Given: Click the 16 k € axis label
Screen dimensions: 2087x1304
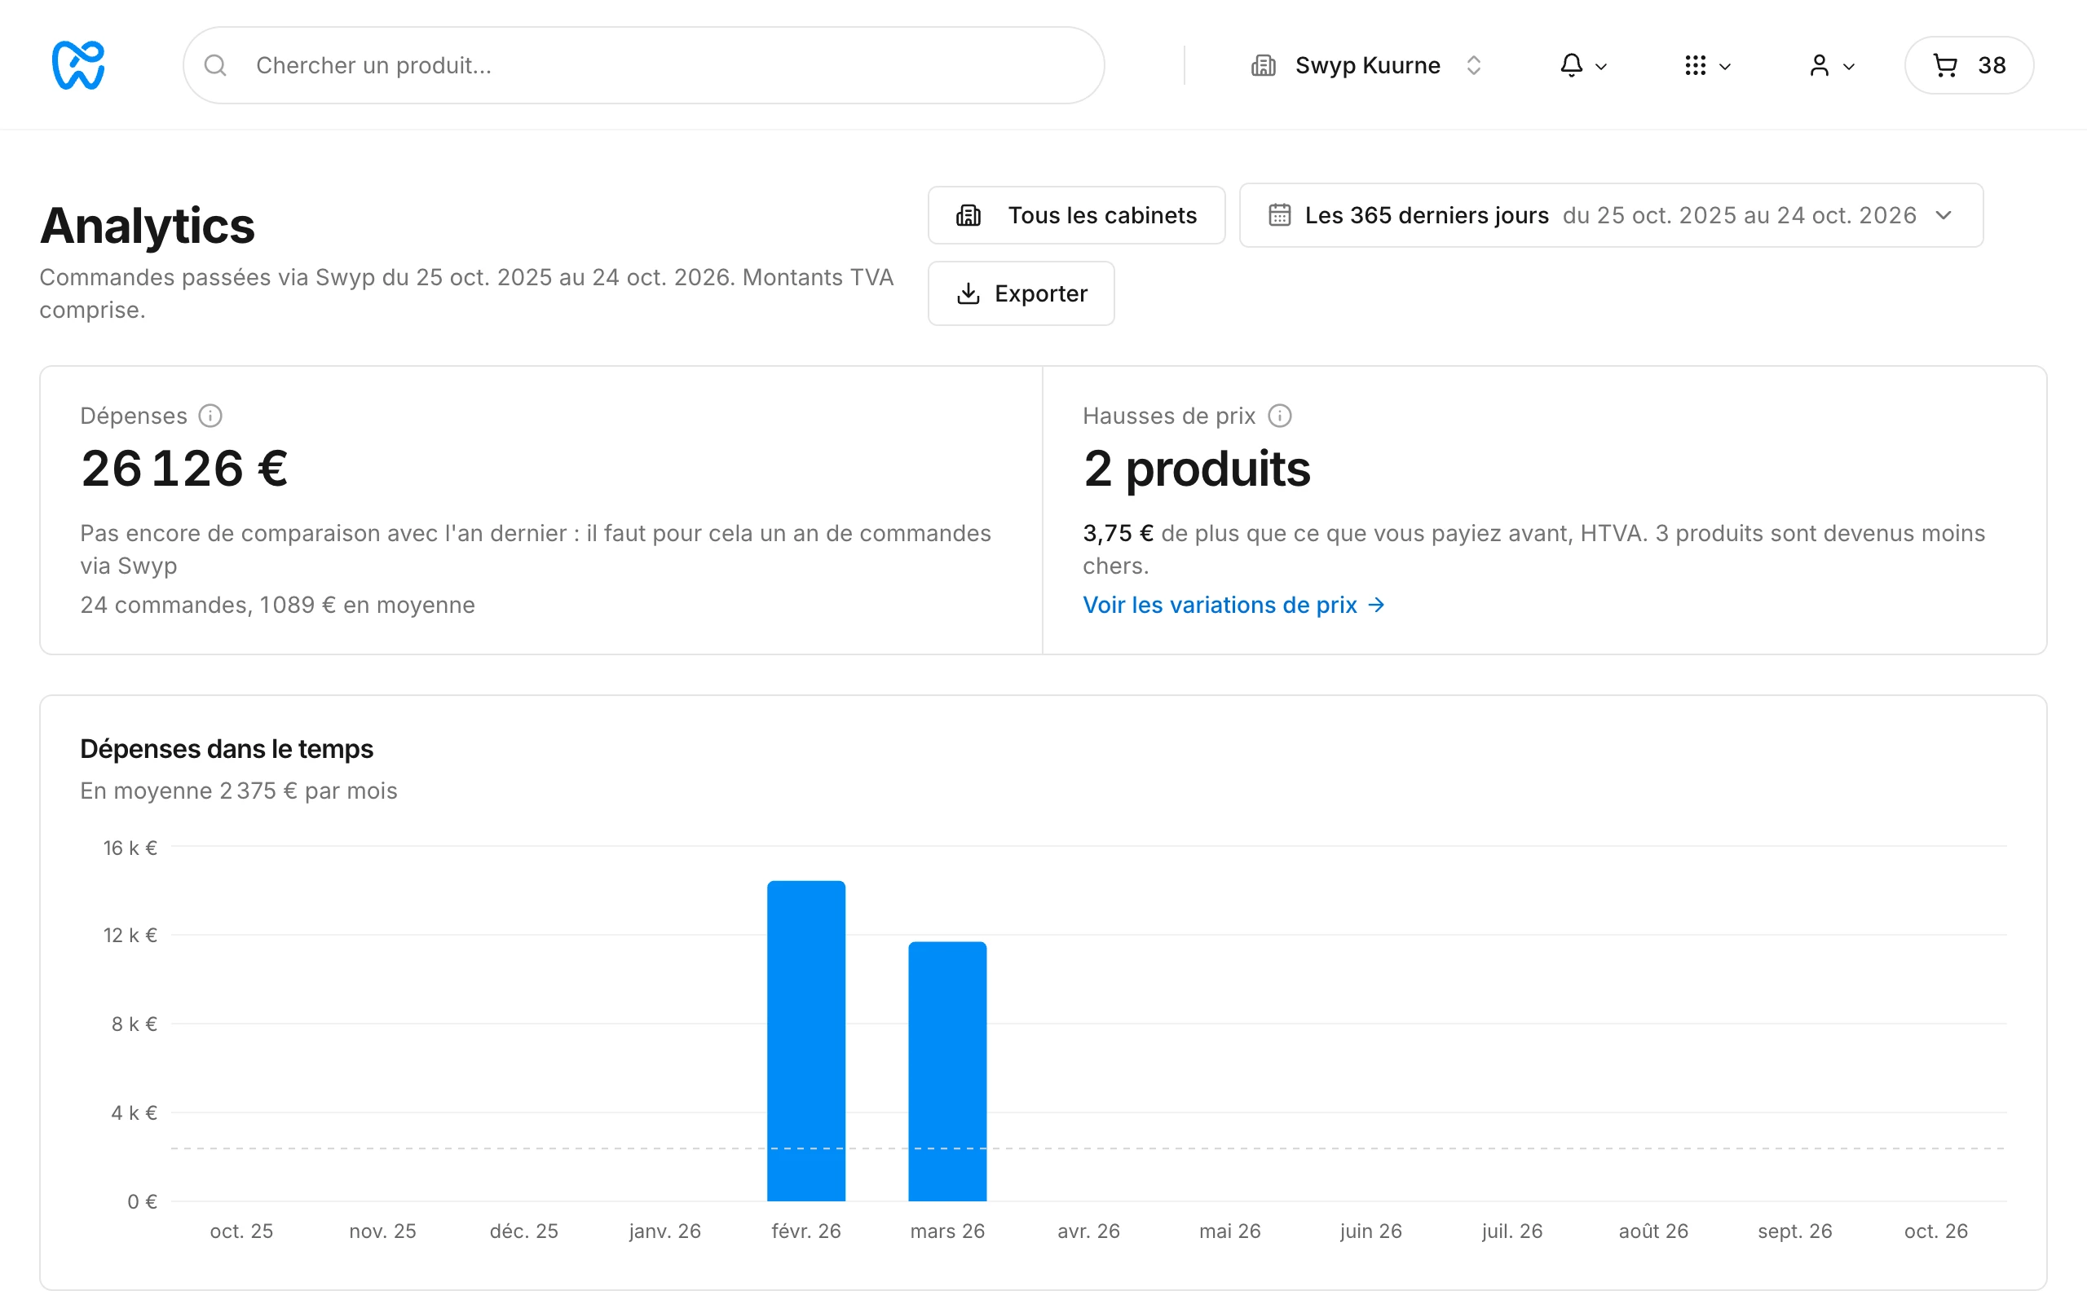Looking at the screenshot, I should 130,848.
